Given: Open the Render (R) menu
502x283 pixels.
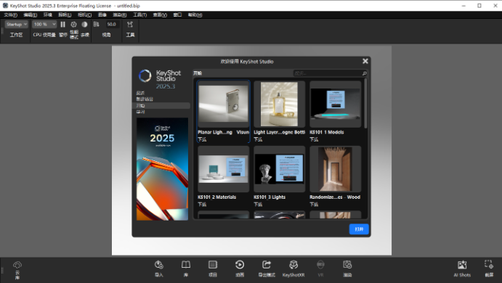Looking at the screenshot, I should pos(119,15).
